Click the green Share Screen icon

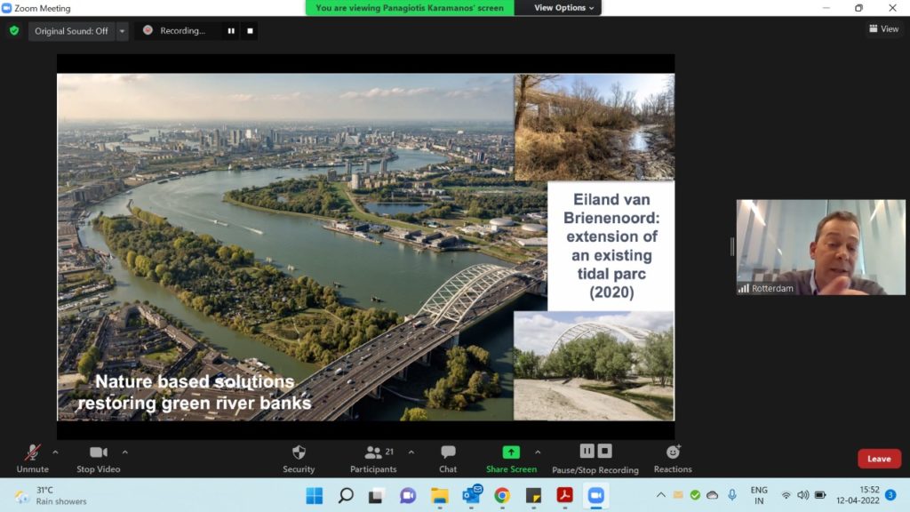(511, 452)
